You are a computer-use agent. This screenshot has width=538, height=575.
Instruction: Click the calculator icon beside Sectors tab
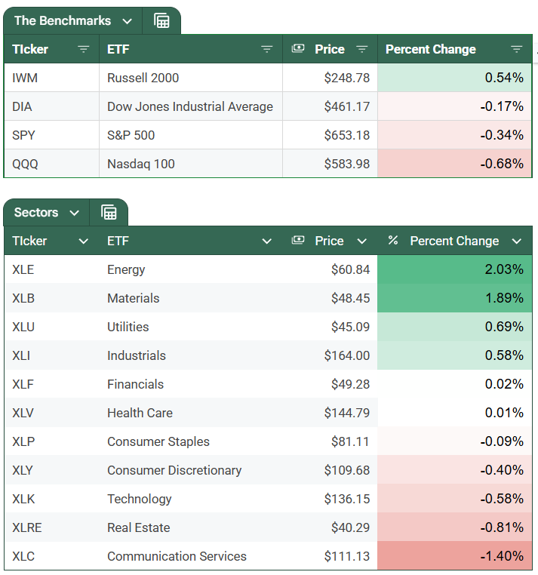(109, 213)
